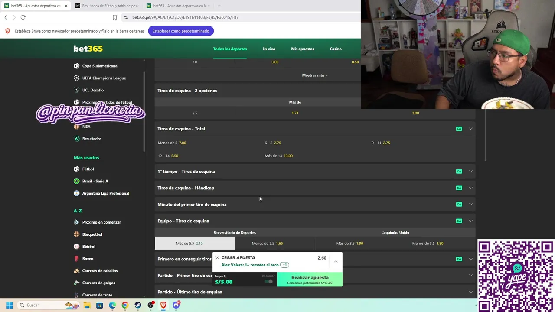The image size is (555, 312).
Task: Click the UCL Desafío ball icon
Action: 76,90
